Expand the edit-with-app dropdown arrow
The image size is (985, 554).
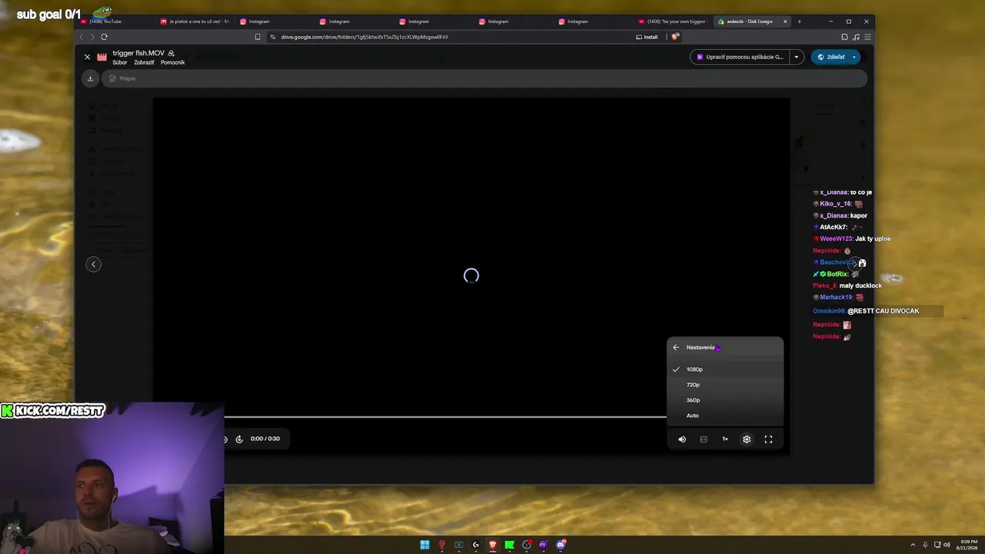[x=796, y=57]
